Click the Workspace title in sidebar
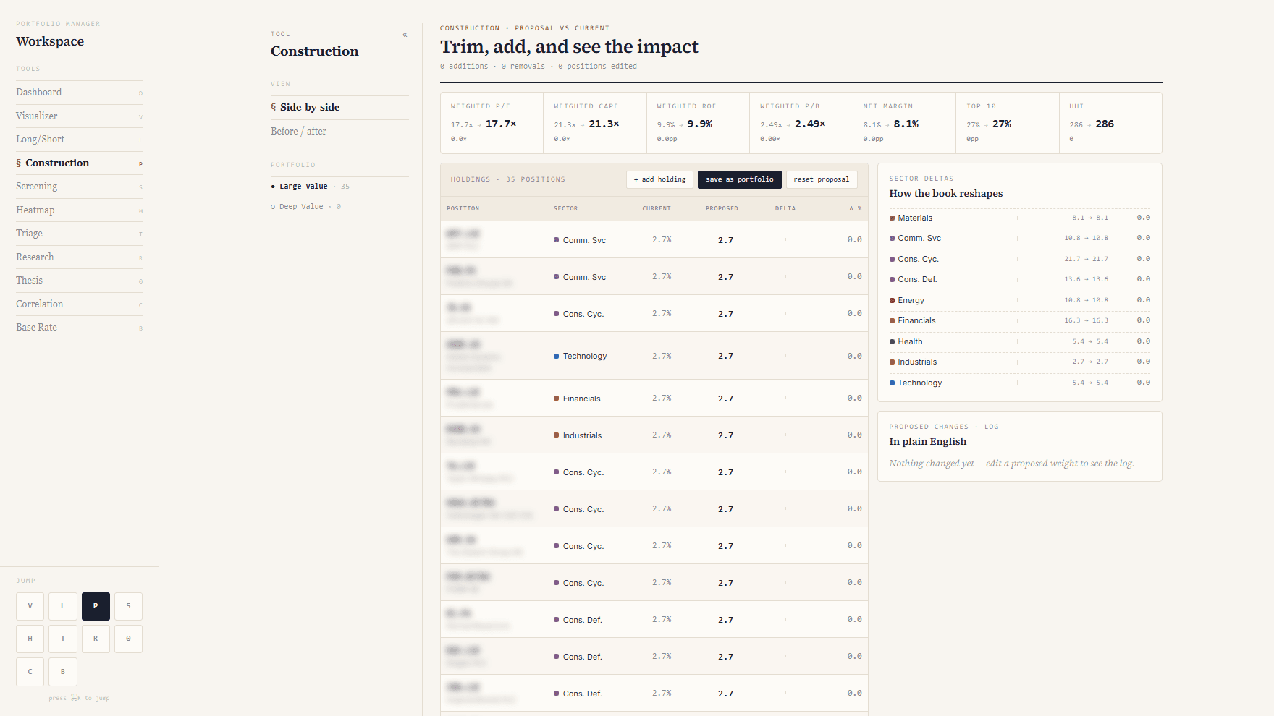1274x716 pixels. point(50,41)
